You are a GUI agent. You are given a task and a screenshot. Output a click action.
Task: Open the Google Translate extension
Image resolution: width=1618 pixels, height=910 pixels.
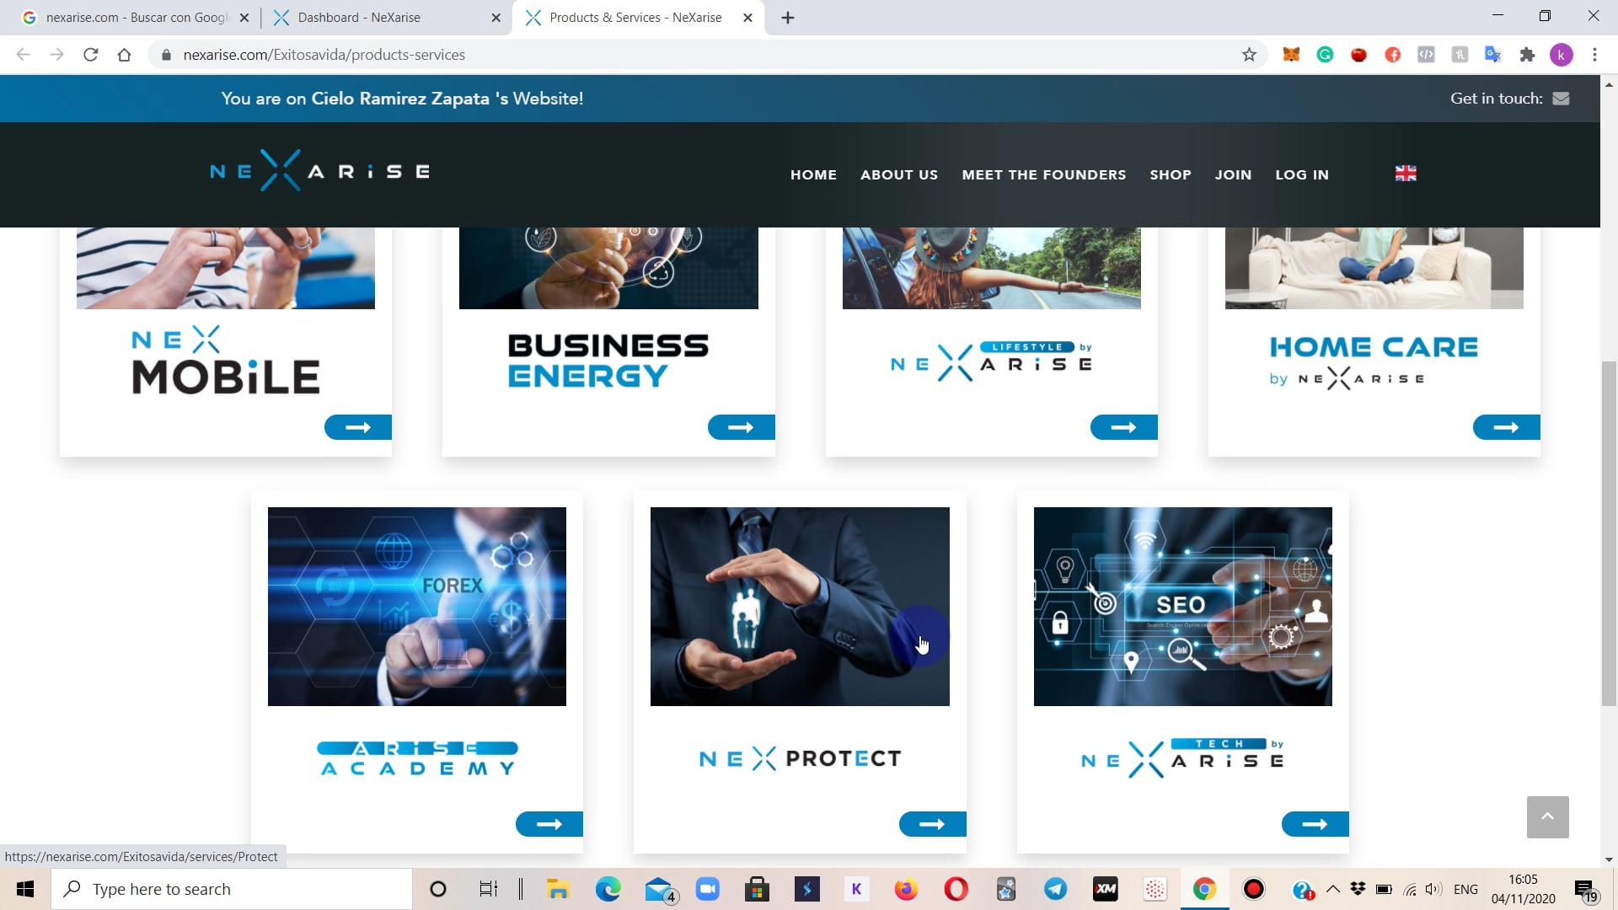click(x=1492, y=54)
